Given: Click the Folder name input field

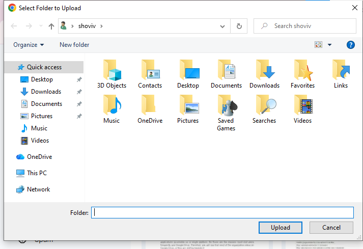Looking at the screenshot, I should coord(222,213).
